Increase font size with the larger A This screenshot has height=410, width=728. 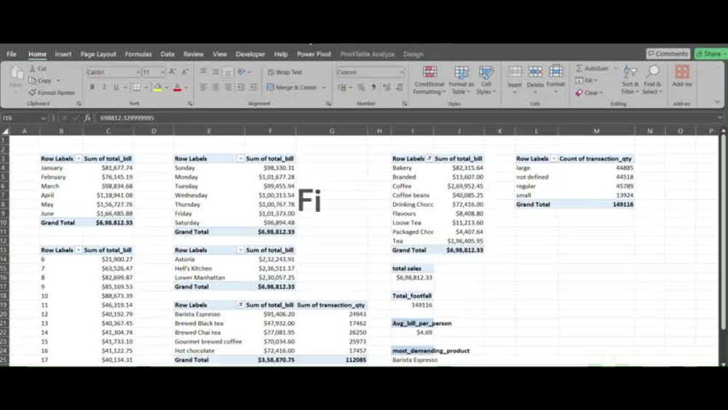click(x=173, y=71)
